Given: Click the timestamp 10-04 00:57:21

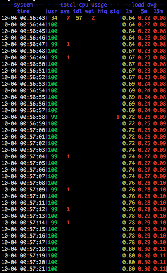Looking at the screenshot, I should pyautogui.click(x=23, y=269).
